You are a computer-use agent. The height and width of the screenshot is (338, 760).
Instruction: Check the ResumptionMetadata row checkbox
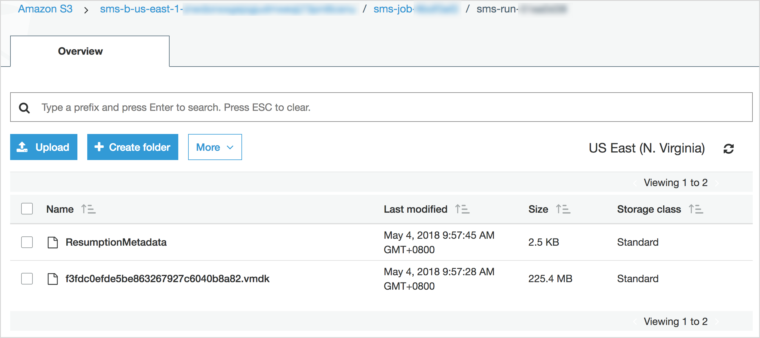click(27, 242)
